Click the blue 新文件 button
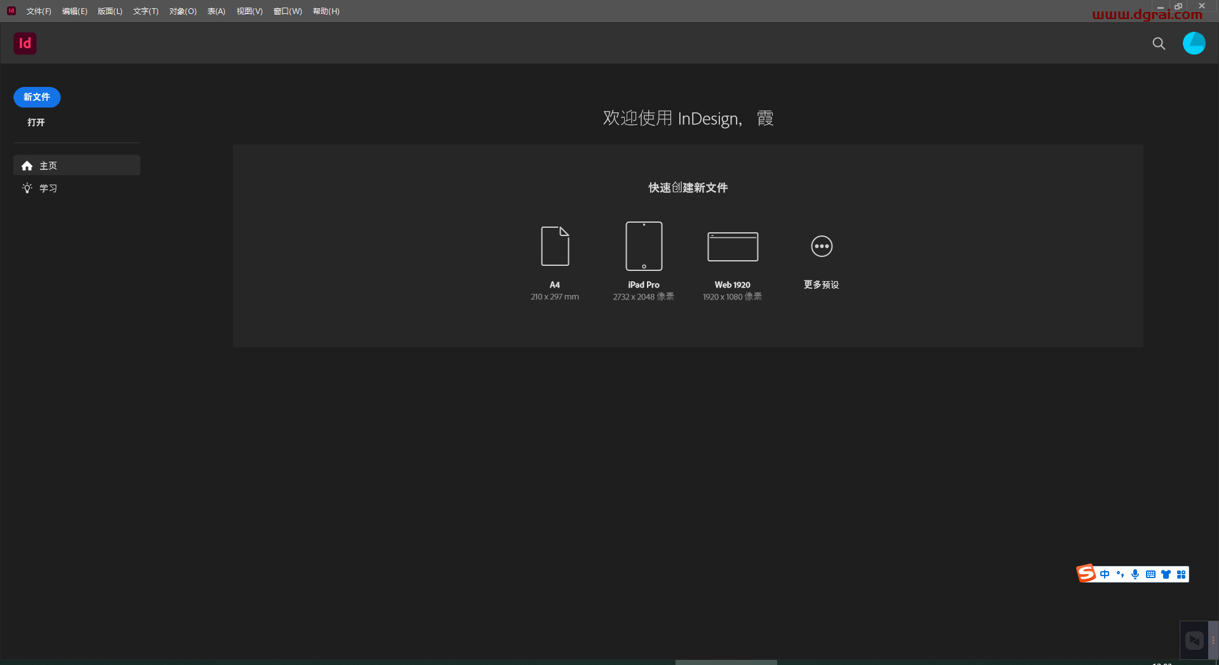 click(x=36, y=97)
